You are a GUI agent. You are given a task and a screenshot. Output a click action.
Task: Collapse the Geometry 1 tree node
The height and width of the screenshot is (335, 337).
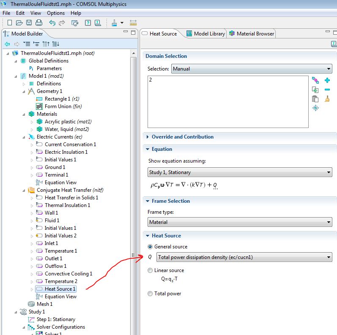coord(24,92)
